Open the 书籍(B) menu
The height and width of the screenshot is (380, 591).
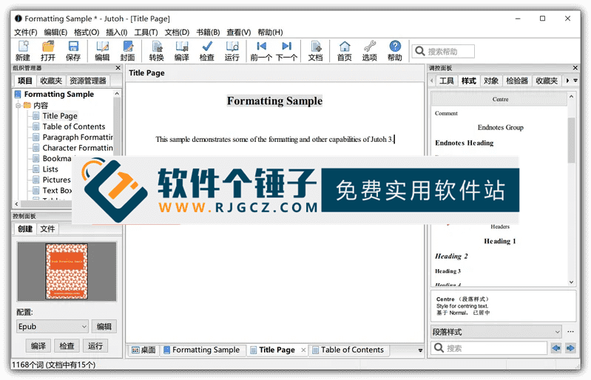(208, 33)
